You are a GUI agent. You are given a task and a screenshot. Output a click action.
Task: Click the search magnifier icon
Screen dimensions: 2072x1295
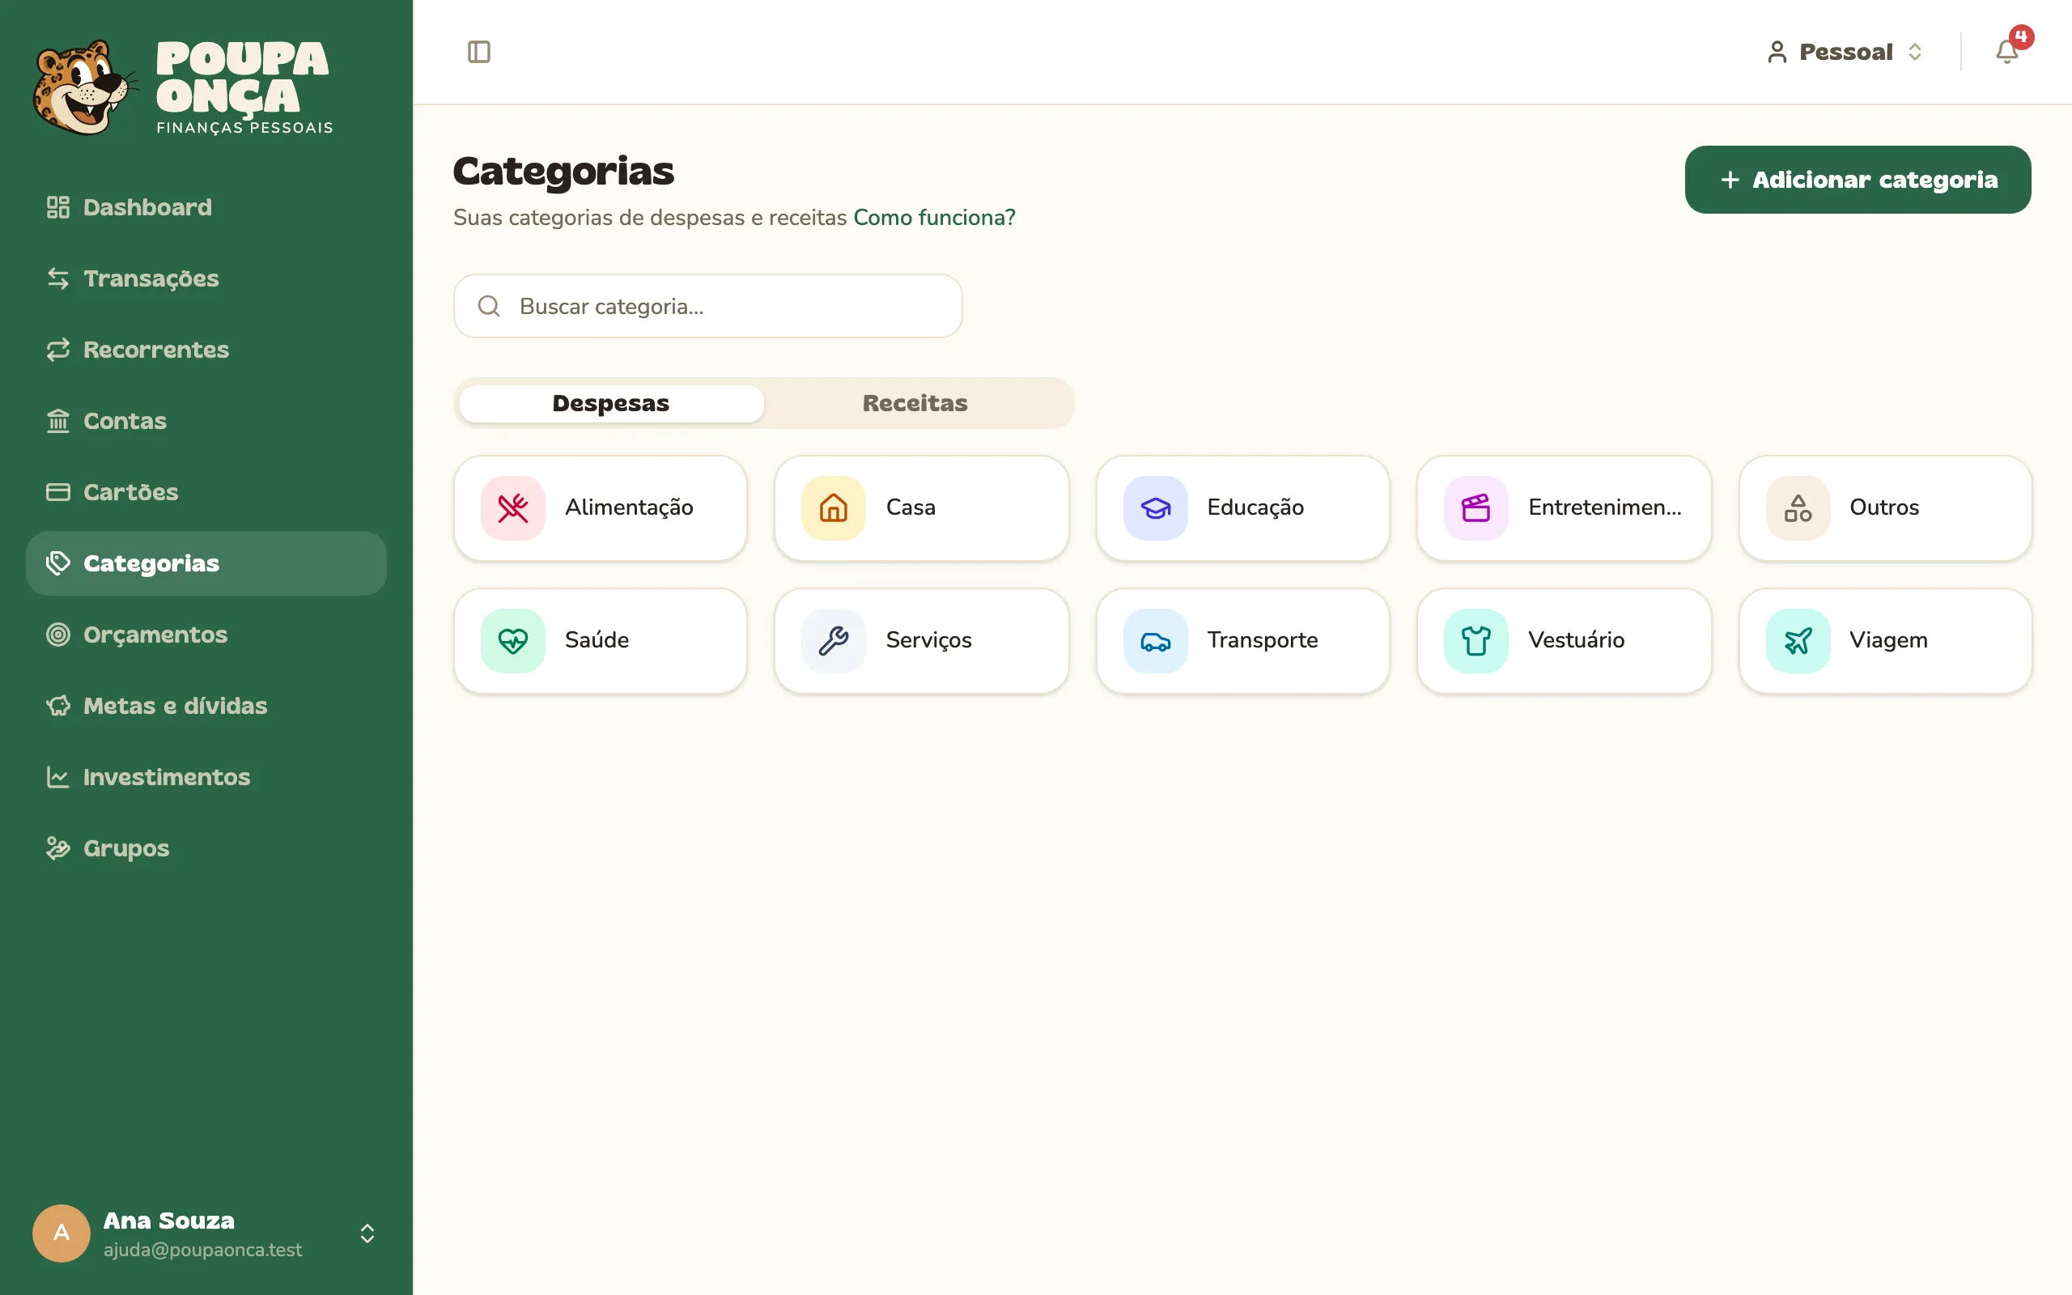pyautogui.click(x=489, y=306)
